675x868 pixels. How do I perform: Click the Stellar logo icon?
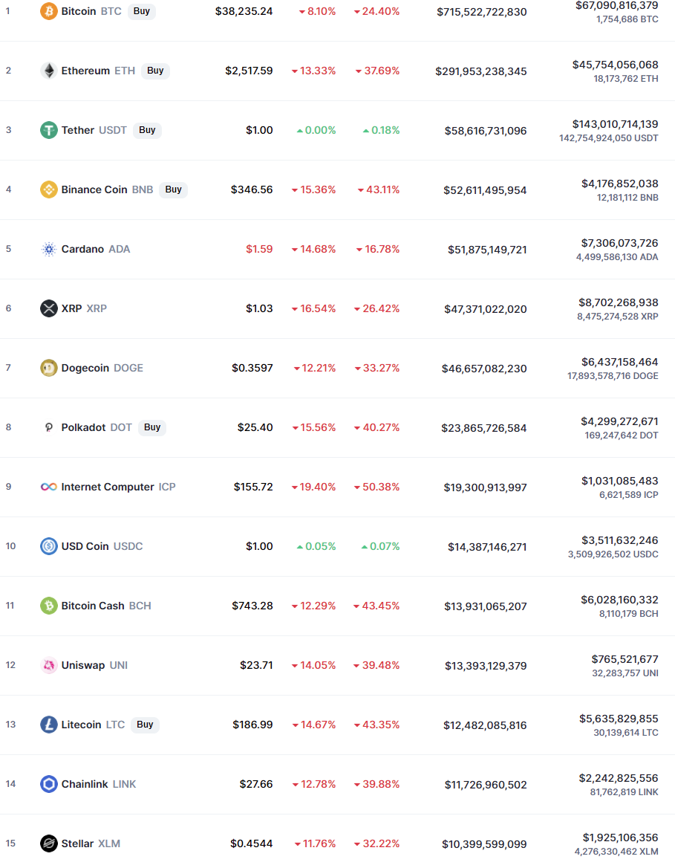(x=48, y=843)
